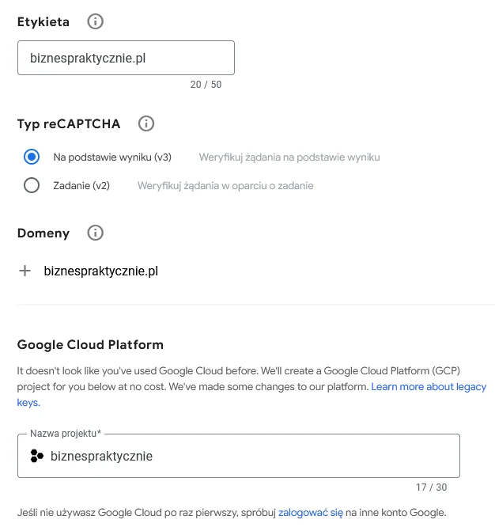495x531 pixels.
Task: Click the 'Na podstawie wyniku (v3)' label text
Action: 112,157
